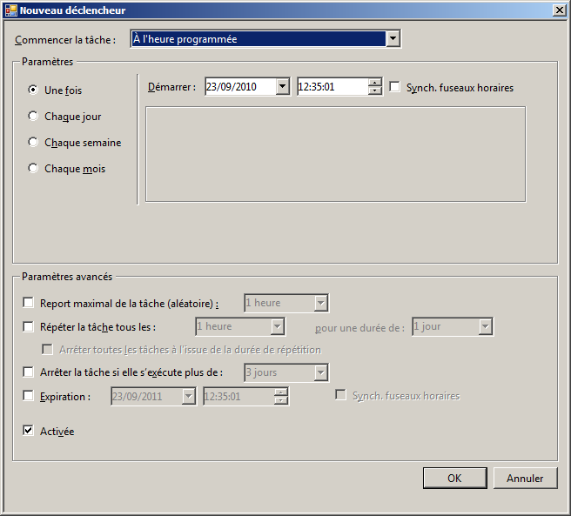The height and width of the screenshot is (516, 571).
Task: Toggle the Expiration checkbox
Action: [29, 396]
